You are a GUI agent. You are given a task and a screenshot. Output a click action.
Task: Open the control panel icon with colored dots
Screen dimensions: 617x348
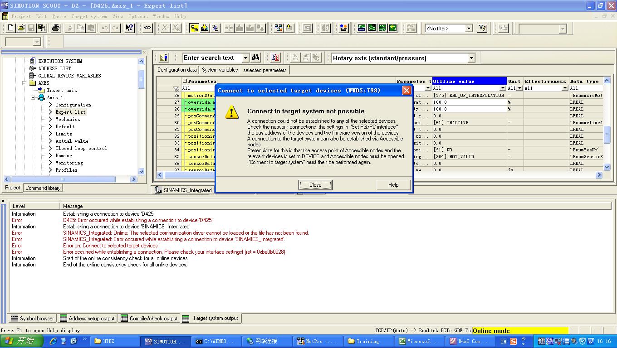(343, 28)
